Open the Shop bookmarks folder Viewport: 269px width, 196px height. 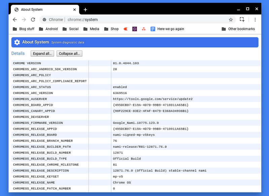[111, 29]
